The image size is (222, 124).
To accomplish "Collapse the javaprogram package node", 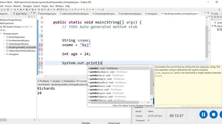I will point(1,34).
